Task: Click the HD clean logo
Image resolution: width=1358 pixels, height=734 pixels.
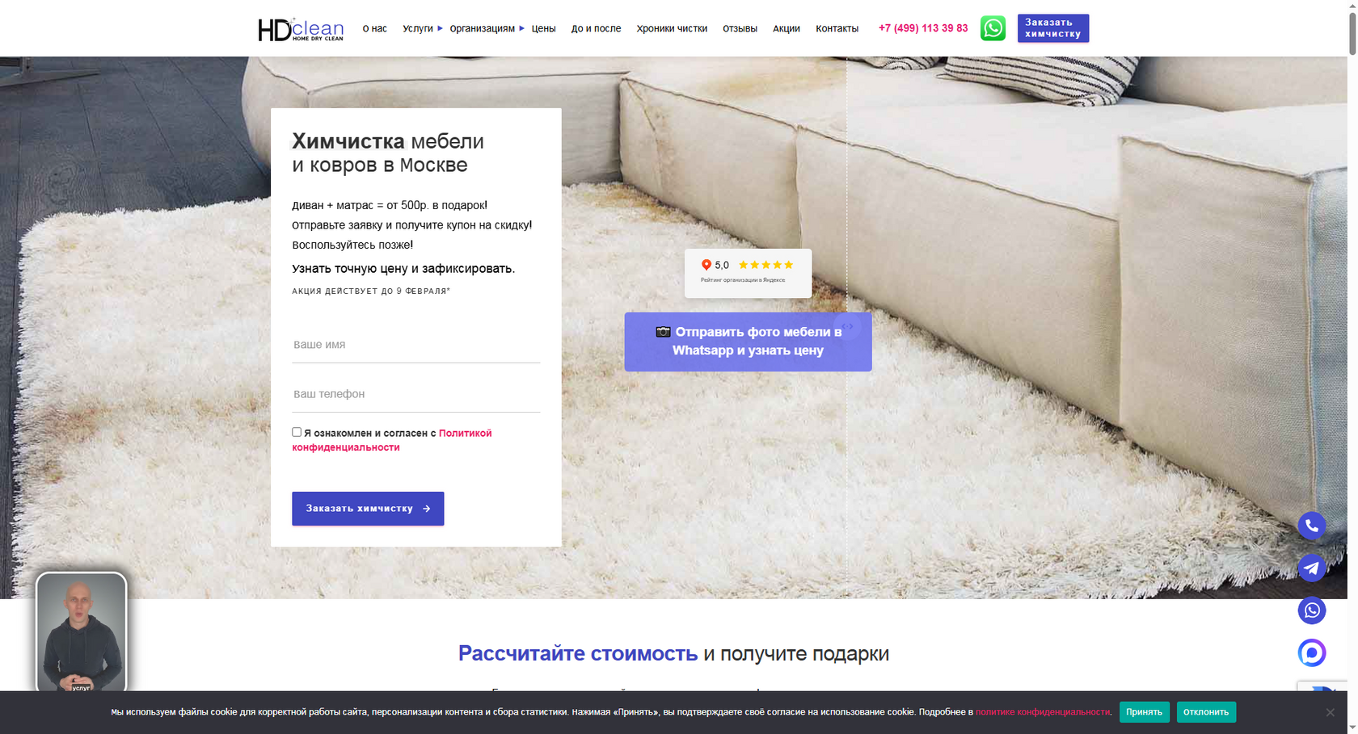Action: (301, 29)
